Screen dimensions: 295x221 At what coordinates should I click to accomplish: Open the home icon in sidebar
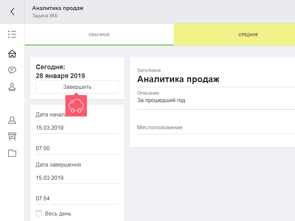tap(12, 53)
